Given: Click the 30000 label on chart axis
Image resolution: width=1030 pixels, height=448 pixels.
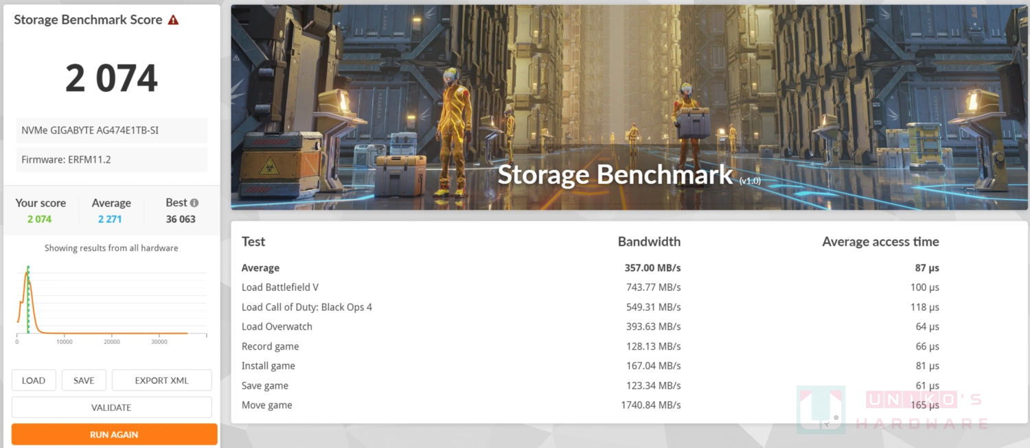Looking at the screenshot, I should [159, 342].
